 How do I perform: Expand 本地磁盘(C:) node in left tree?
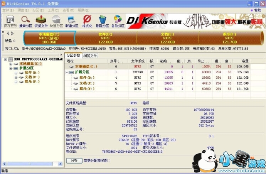pyautogui.click(x=11, y=64)
